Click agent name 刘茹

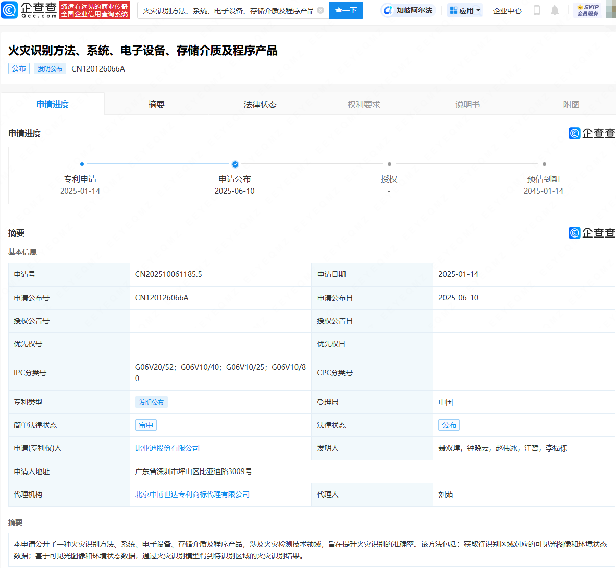click(446, 494)
